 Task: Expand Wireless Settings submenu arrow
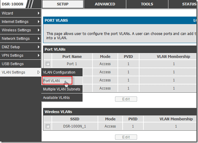tap(38, 30)
